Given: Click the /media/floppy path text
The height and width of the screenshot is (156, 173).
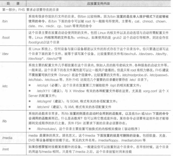Looking at the screenshot, I should pyautogui.click(x=108, y=140).
